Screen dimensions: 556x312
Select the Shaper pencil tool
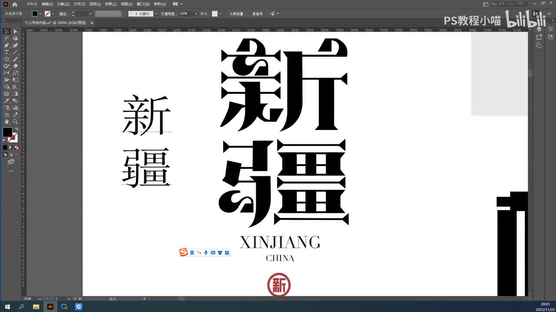7,66
